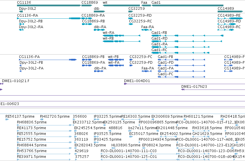Select transcript label wit-RB

coord(108,38)
